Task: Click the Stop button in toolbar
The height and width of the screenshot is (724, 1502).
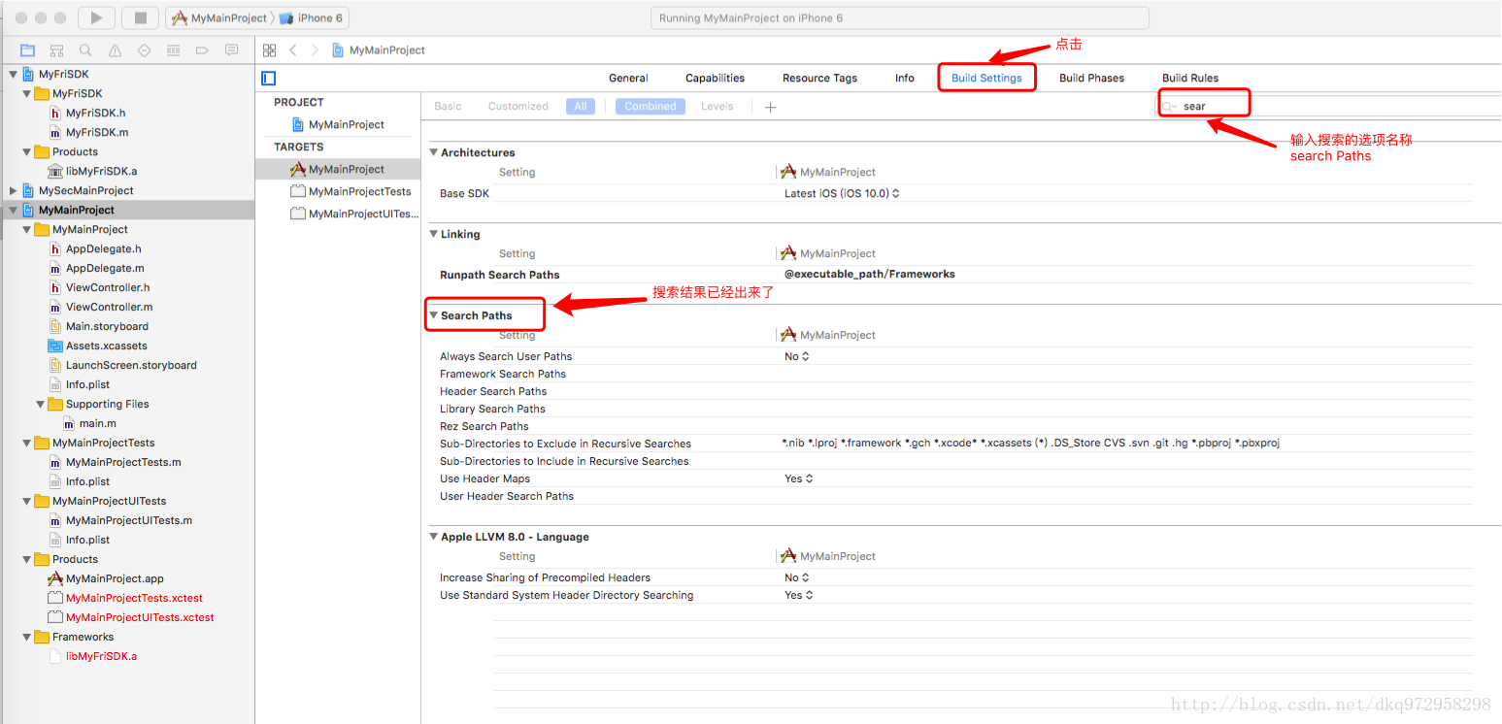Action: tap(141, 17)
